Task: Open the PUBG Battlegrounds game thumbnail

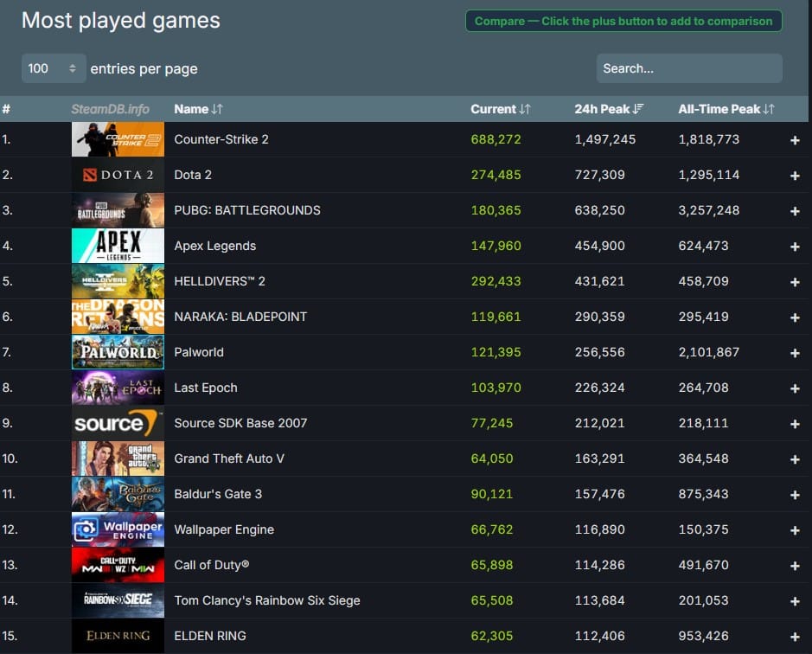Action: click(x=118, y=210)
